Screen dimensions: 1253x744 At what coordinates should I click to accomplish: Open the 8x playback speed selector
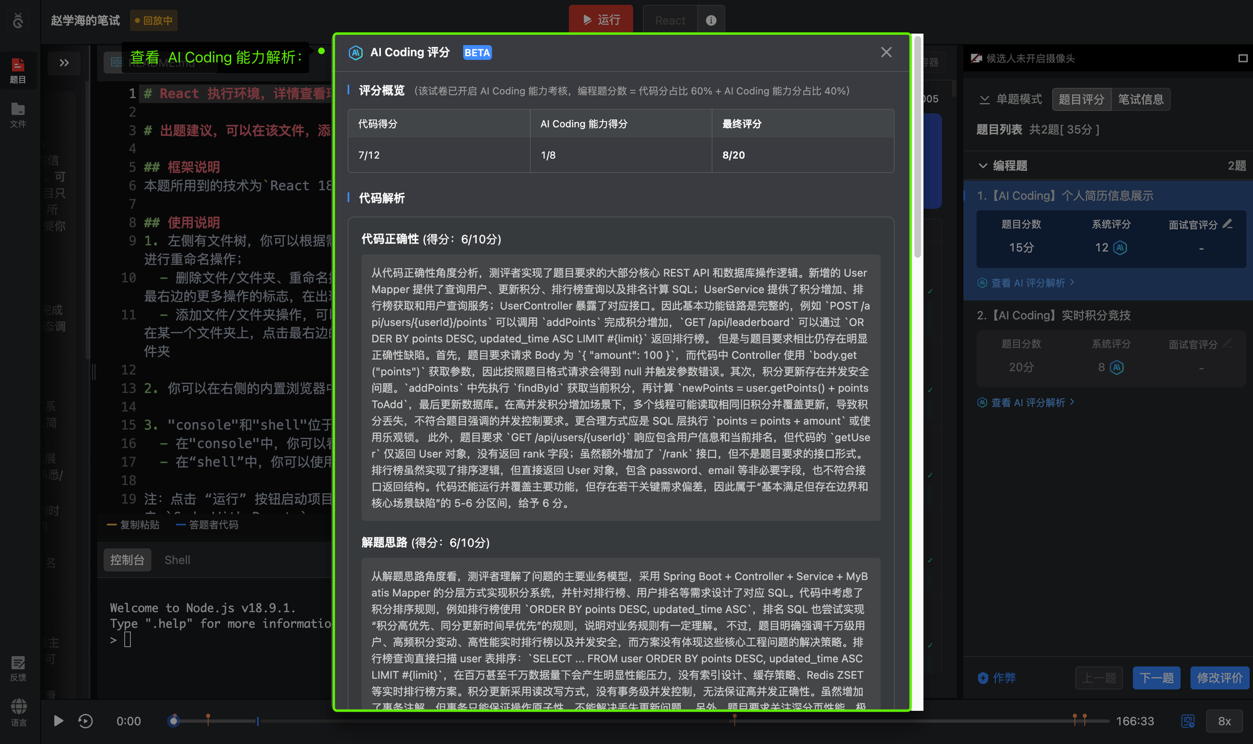tap(1224, 721)
